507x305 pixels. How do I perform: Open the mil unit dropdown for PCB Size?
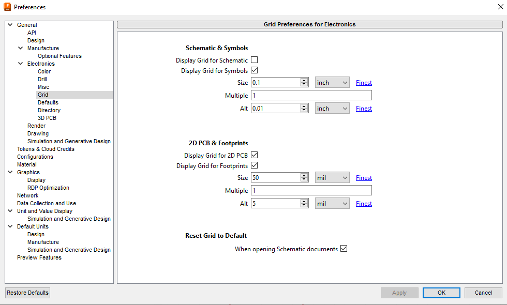[x=332, y=177]
